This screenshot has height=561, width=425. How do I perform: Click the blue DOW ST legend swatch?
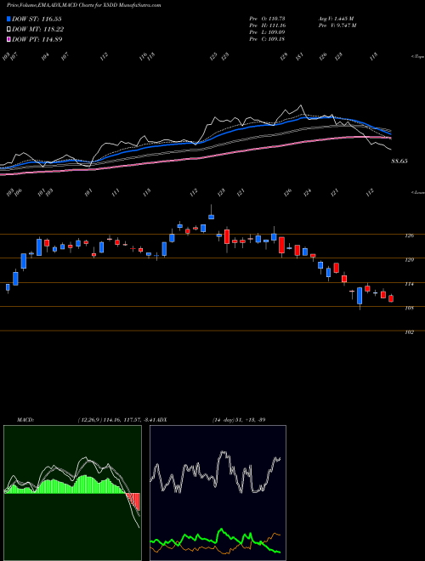click(9, 19)
